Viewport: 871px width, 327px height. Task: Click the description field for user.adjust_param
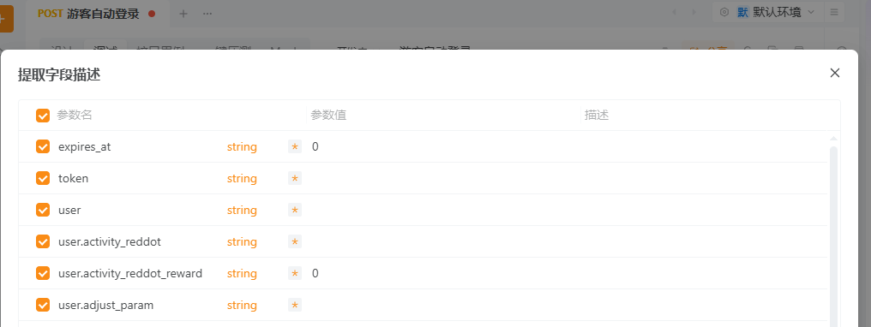point(704,305)
